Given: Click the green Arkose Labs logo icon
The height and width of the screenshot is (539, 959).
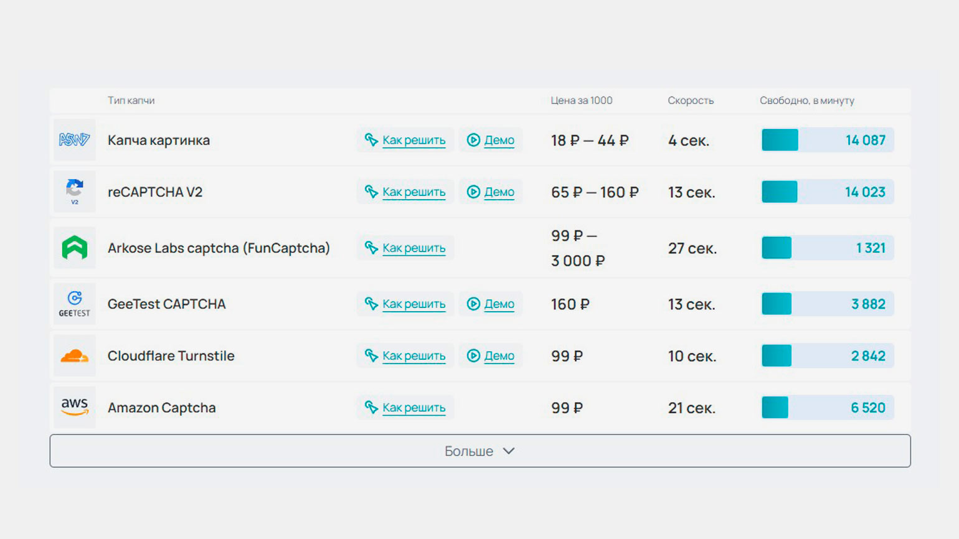Looking at the screenshot, I should pos(74,248).
